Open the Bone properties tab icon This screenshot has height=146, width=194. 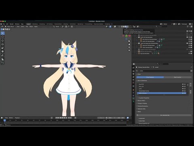pyautogui.click(x=133, y=101)
